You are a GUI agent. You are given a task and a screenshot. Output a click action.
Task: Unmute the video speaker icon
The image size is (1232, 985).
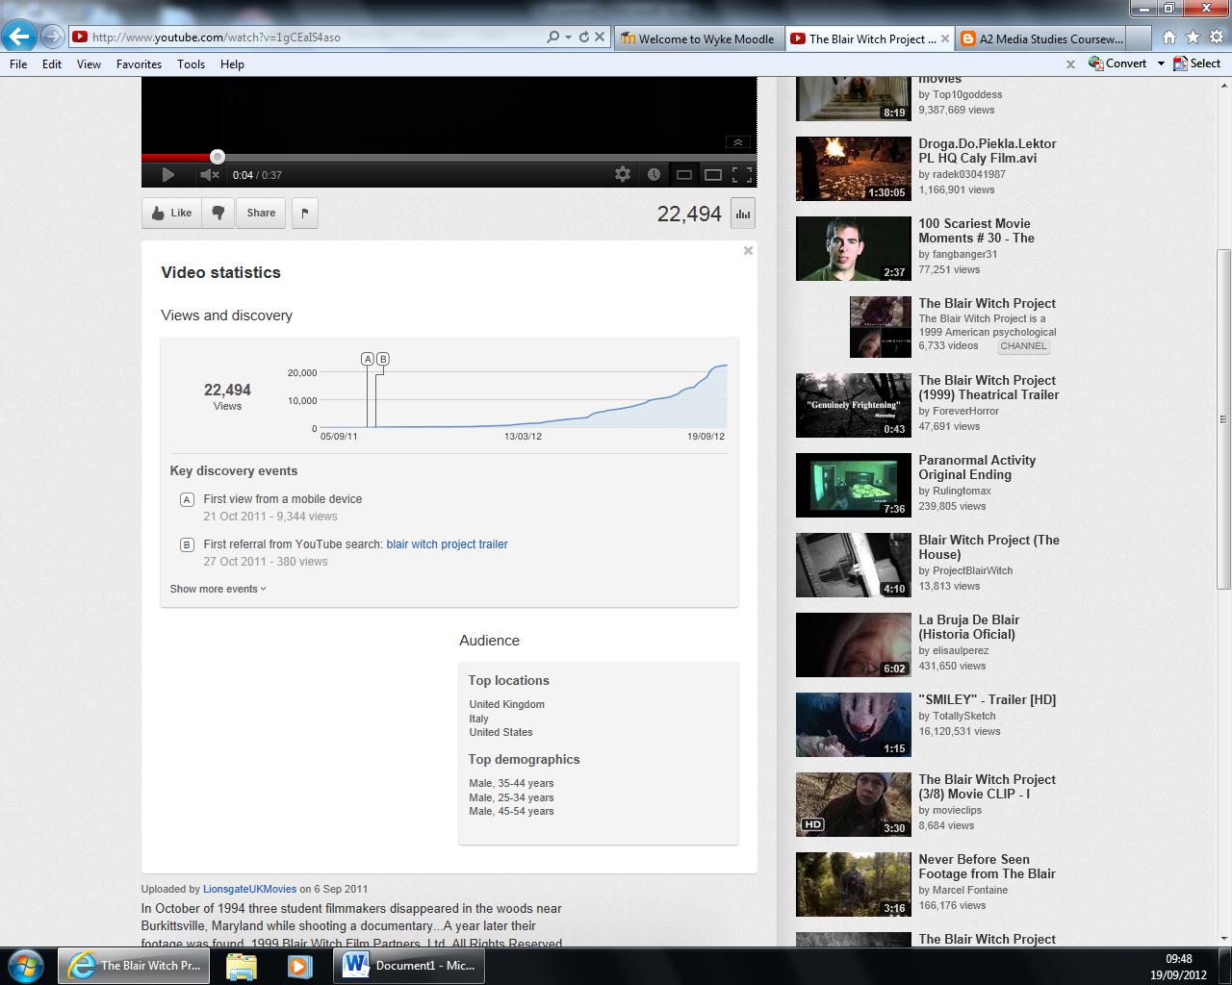tap(210, 175)
